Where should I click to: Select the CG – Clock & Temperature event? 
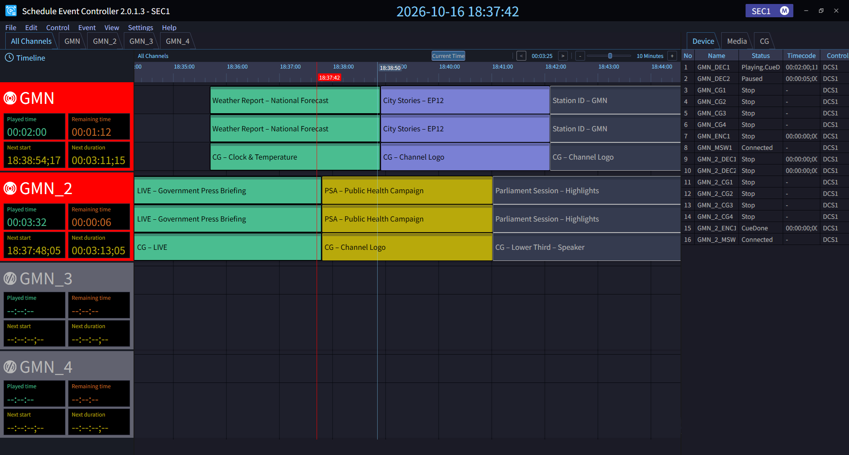click(295, 157)
